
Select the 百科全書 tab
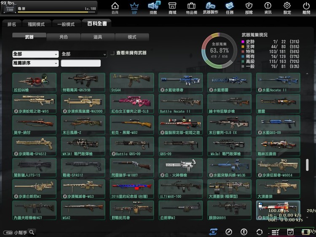(97, 24)
